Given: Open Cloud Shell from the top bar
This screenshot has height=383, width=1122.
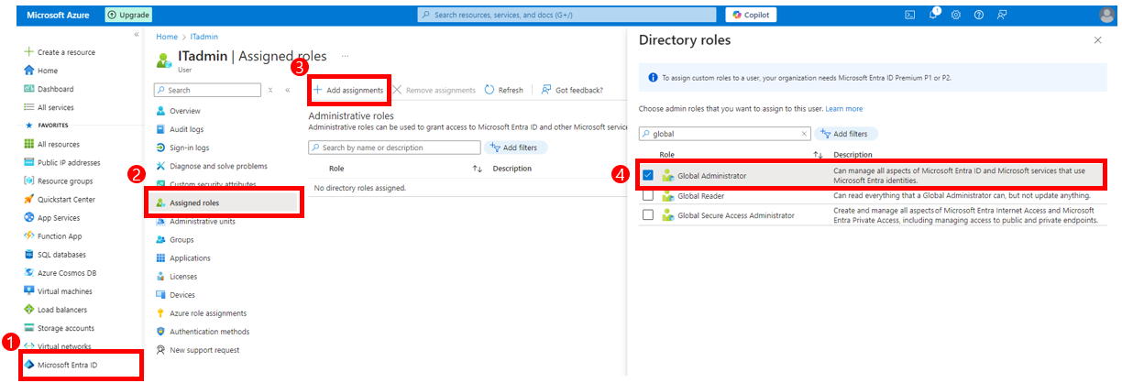Looking at the screenshot, I should (x=910, y=15).
